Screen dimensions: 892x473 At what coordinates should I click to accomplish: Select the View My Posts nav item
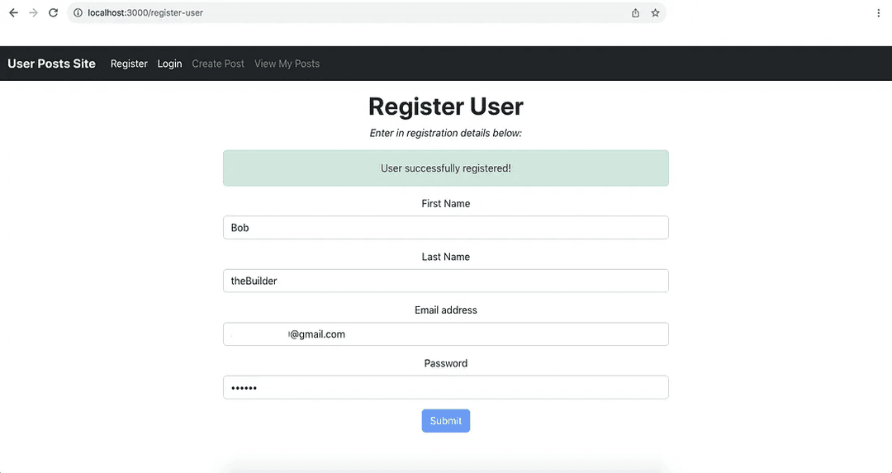pos(287,64)
